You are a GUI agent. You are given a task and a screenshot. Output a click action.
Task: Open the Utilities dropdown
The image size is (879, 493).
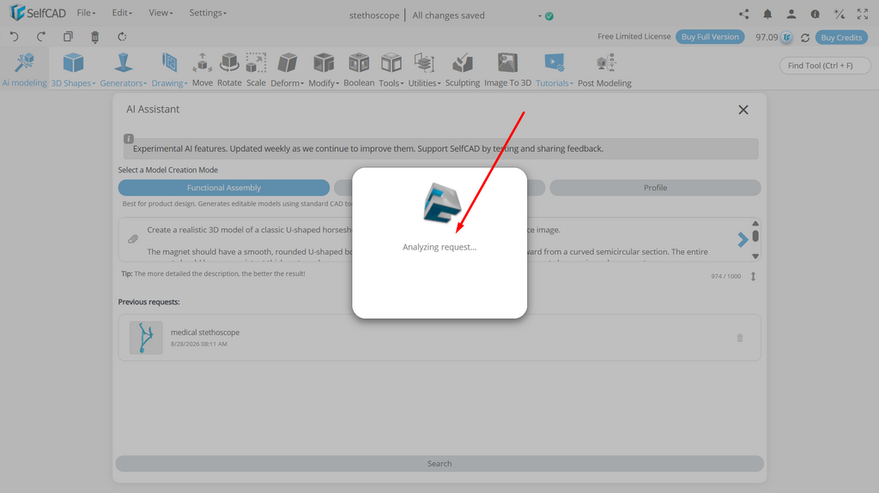point(424,69)
